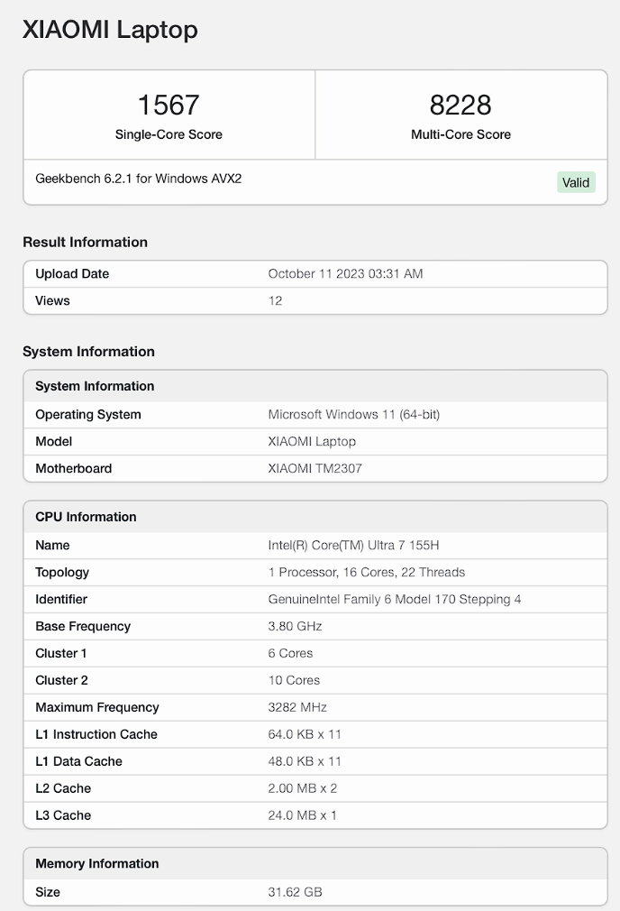Click the Single-Core Score value 1567

coord(169,106)
